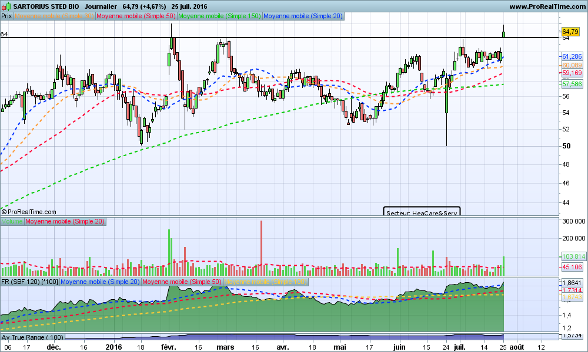Click the juil. label on time axis
The image size is (588, 352).
point(460,347)
